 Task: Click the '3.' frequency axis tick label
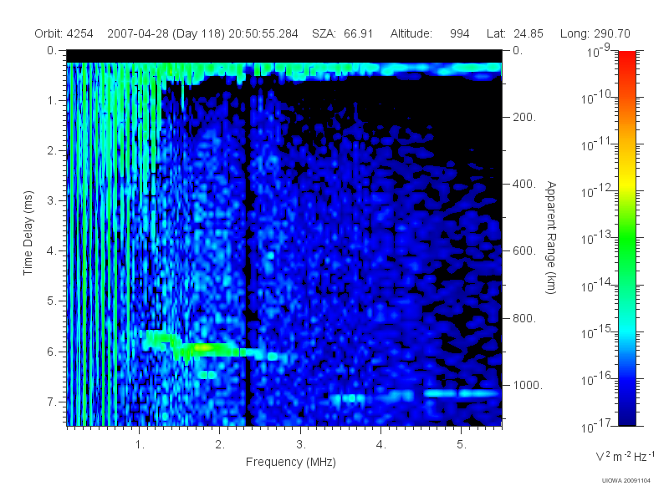pos(301,445)
